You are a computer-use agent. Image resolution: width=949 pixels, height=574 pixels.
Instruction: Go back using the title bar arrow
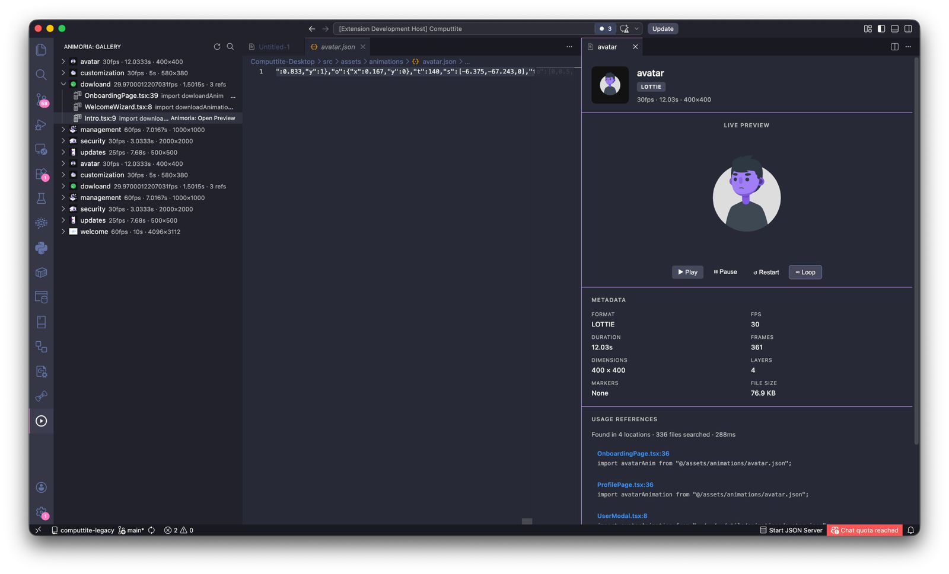click(x=312, y=28)
